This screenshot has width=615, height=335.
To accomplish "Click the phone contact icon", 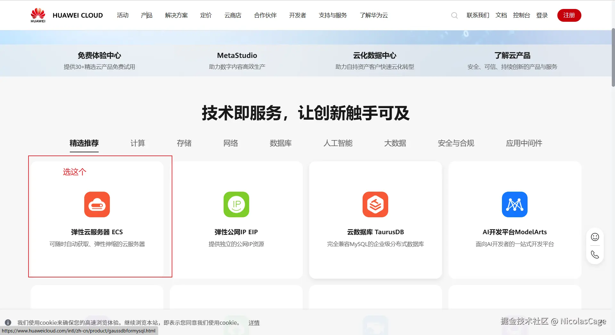I will (x=595, y=255).
